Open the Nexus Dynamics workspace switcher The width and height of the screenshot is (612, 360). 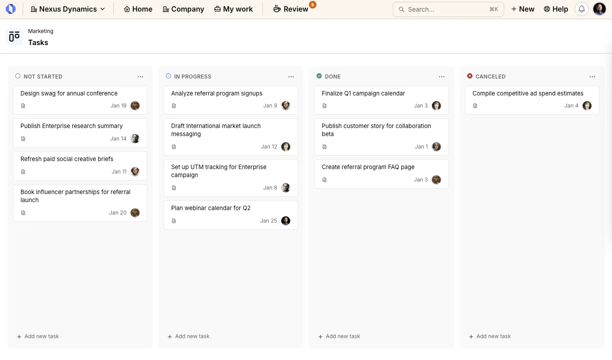[67, 9]
